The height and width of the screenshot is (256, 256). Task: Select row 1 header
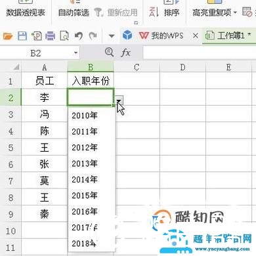pyautogui.click(x=11, y=81)
